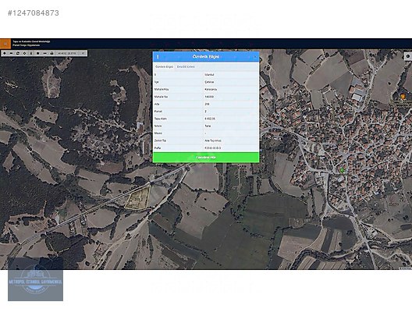Open the layers folder tool in toolbar
This screenshot has width=412, height=309.
[x=18, y=53]
